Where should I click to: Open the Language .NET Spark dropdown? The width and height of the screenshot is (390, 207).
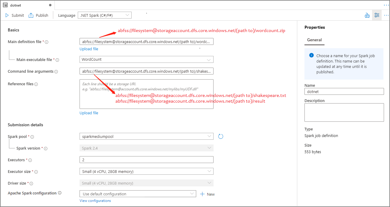point(104,15)
